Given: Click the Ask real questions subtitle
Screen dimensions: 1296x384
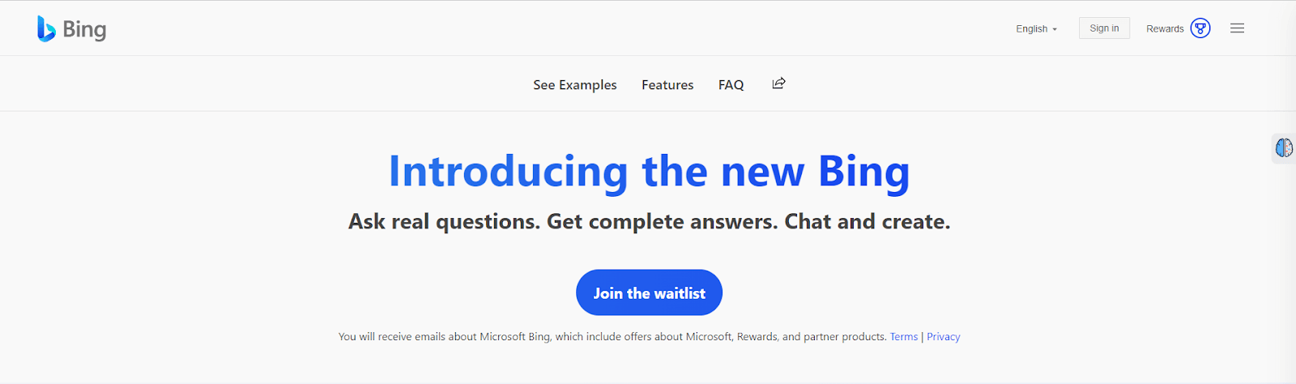Looking at the screenshot, I should [649, 221].
